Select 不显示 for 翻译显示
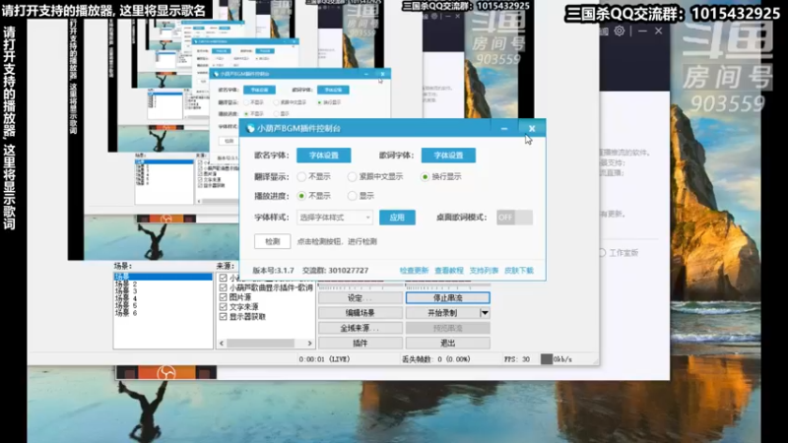The image size is (788, 443). pos(301,177)
